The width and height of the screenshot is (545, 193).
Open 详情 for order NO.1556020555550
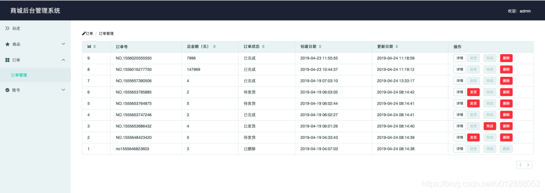point(460,58)
